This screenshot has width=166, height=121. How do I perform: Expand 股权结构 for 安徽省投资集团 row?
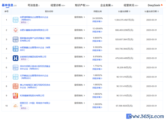[x=80, y=57]
